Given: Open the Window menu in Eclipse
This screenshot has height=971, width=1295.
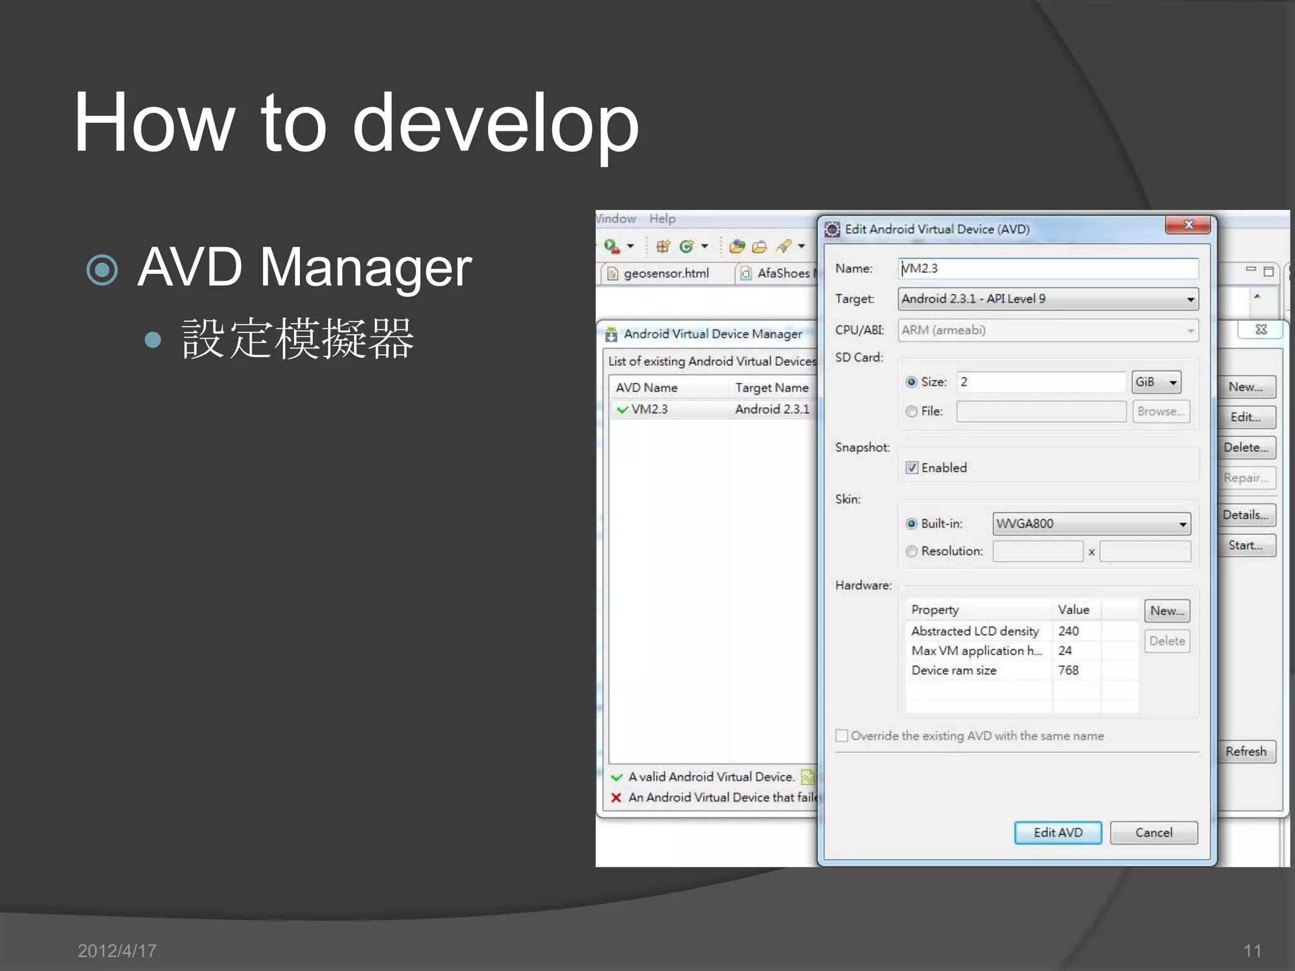Looking at the screenshot, I should point(616,219).
